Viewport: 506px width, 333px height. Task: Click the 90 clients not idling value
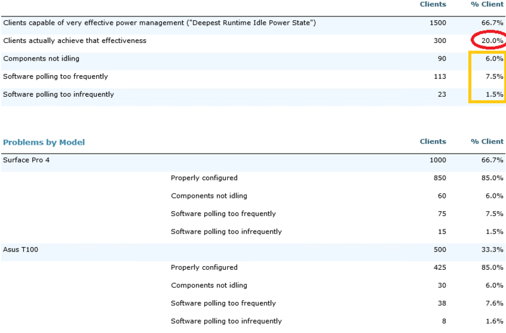[x=441, y=59]
